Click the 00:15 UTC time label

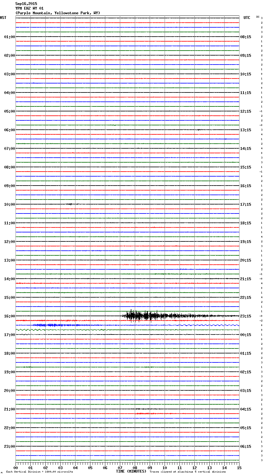(x=246, y=335)
